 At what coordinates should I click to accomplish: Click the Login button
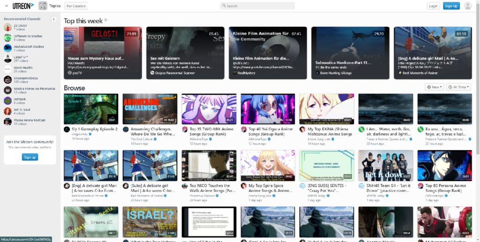point(433,6)
